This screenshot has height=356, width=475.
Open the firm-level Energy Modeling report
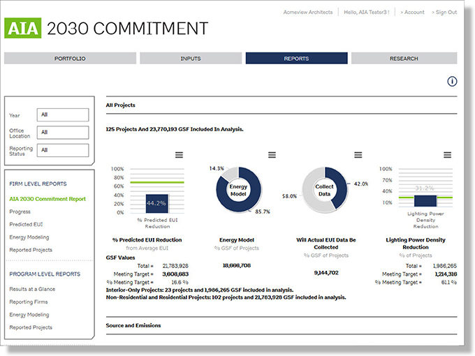coord(29,237)
